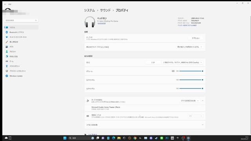Screen dimensions: 251x141
Task: Click サウンド in the breadcrumb
Action: click(x=105, y=11)
